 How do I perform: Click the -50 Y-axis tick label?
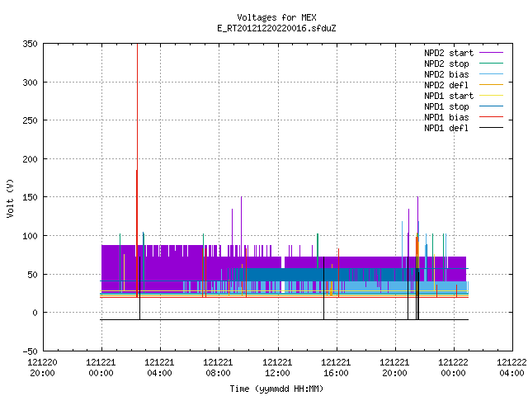tap(30, 351)
